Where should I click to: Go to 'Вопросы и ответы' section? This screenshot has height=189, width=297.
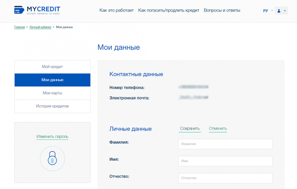[x=222, y=10]
